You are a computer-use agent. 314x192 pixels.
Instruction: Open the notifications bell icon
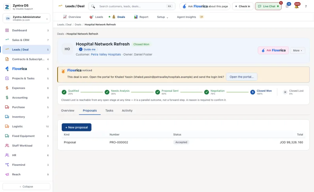(297, 6)
